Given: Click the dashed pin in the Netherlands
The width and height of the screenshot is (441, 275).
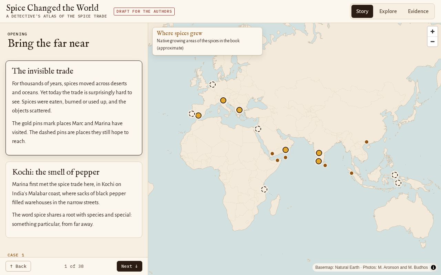Looking at the screenshot, I should pos(213,85).
